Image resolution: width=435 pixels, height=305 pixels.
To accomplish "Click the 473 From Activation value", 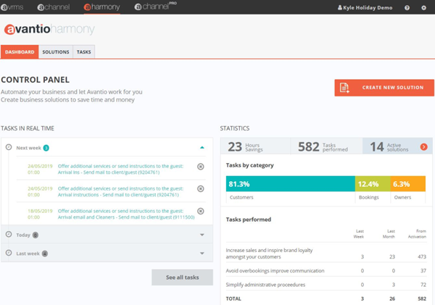I will tap(422, 256).
